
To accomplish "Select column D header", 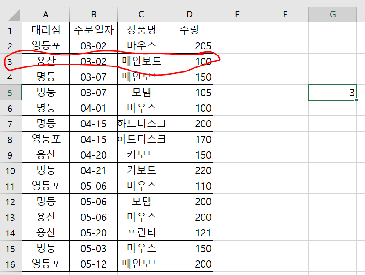I will click(x=189, y=14).
